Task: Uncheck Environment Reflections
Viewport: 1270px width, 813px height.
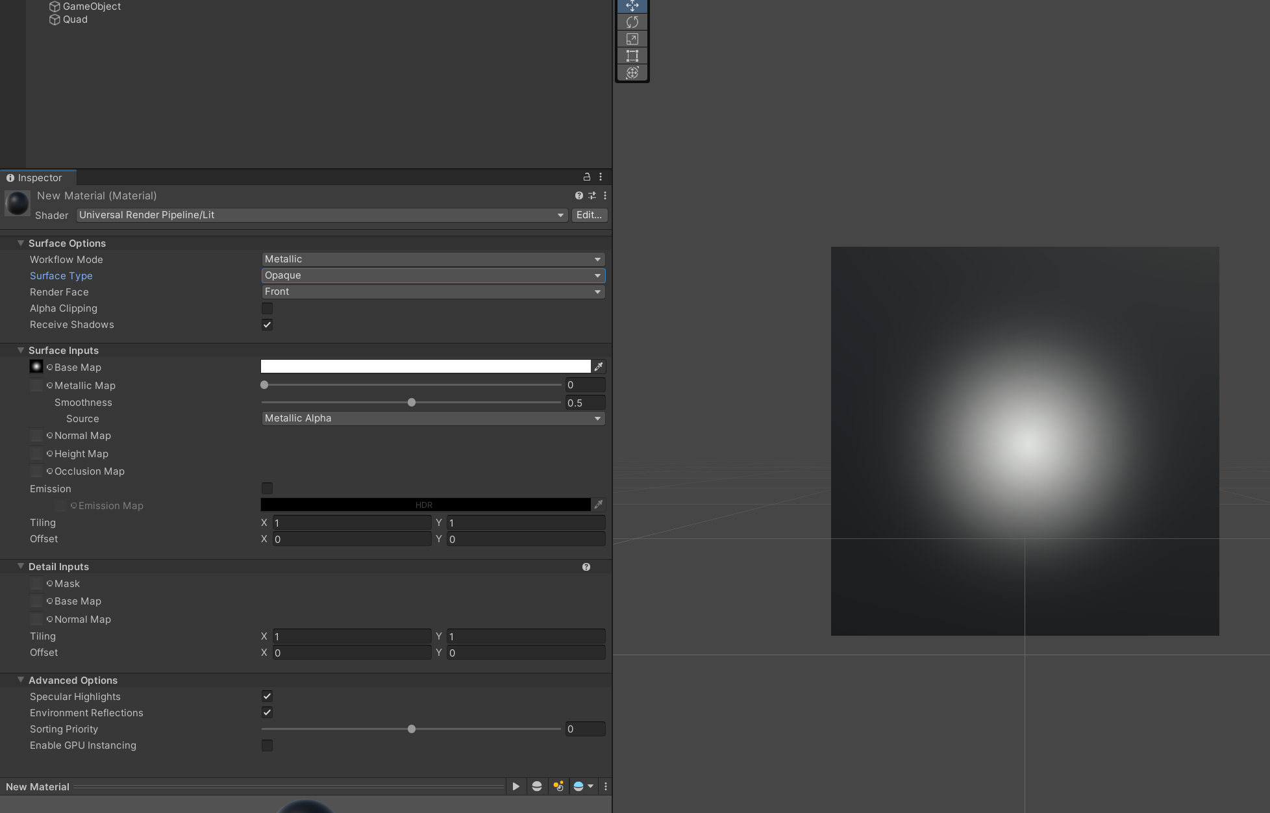Action: pos(267,712)
